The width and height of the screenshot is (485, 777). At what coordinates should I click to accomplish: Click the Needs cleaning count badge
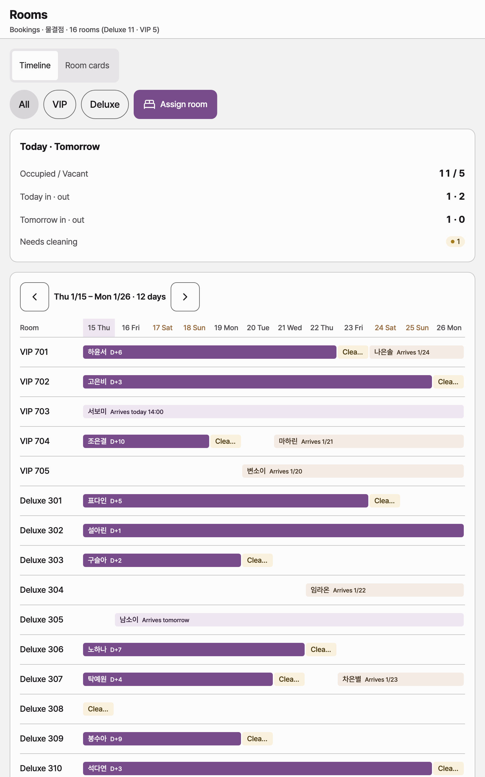pos(455,242)
